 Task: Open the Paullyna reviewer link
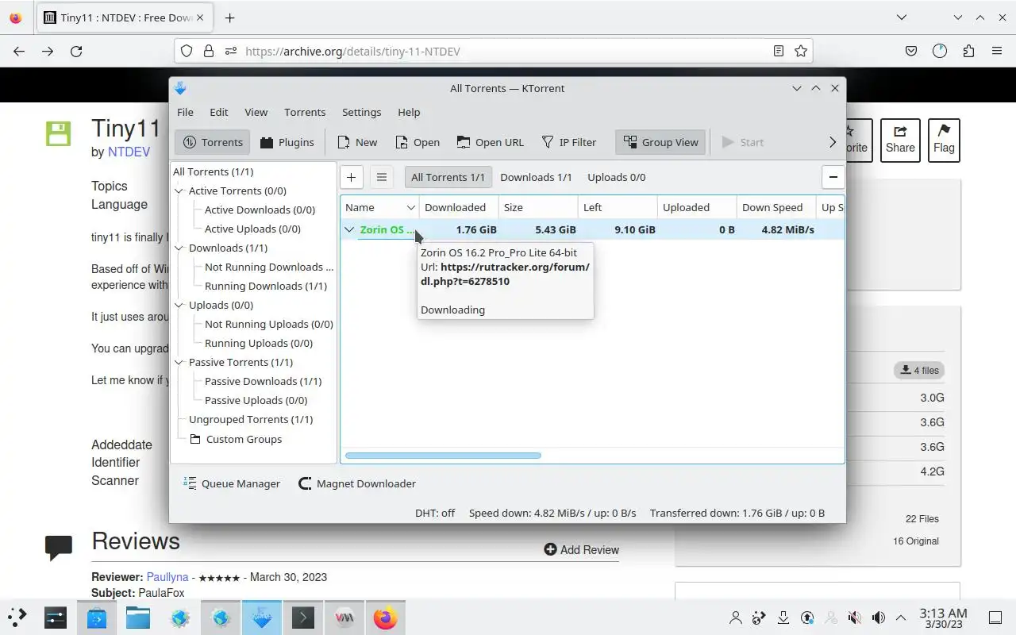click(167, 577)
